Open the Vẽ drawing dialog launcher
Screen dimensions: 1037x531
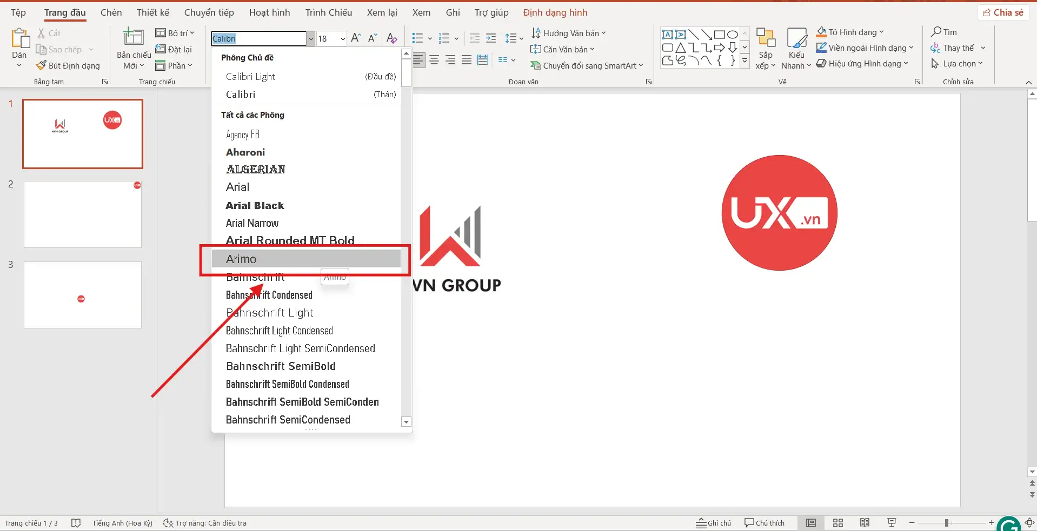click(x=918, y=82)
